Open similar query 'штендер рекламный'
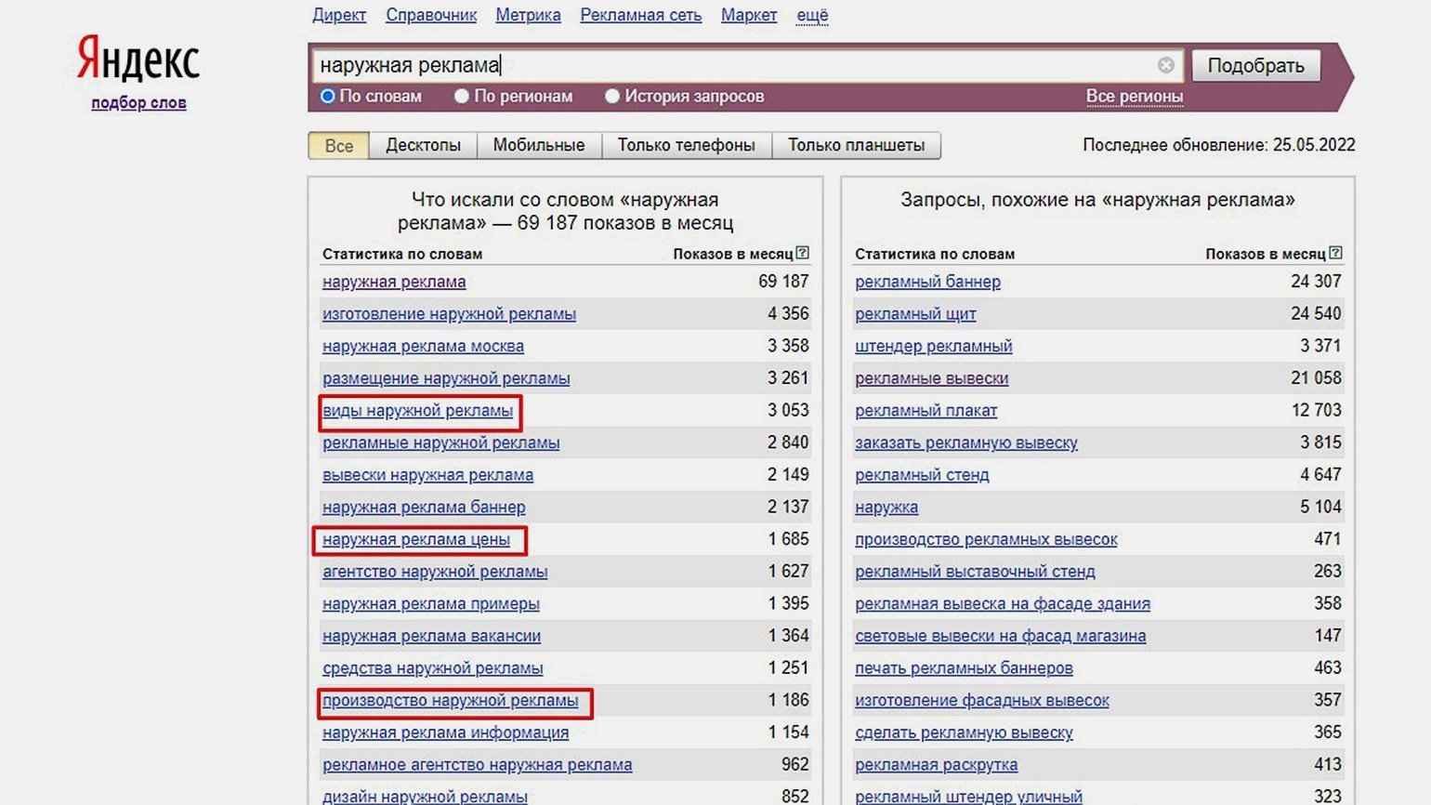The width and height of the screenshot is (1431, 805). tap(933, 346)
